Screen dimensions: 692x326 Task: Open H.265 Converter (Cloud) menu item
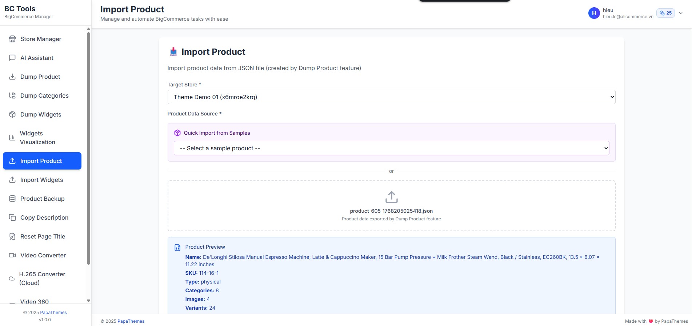pyautogui.click(x=42, y=278)
